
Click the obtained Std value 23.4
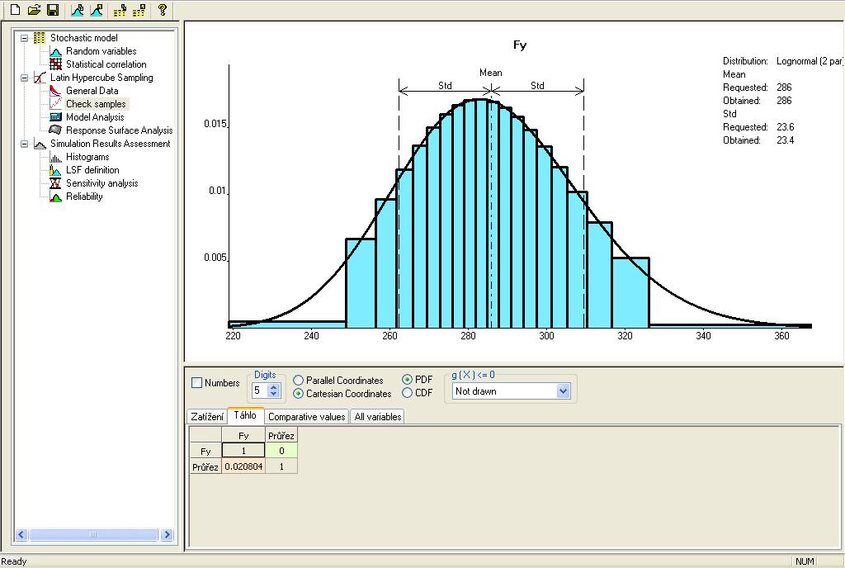click(x=786, y=140)
